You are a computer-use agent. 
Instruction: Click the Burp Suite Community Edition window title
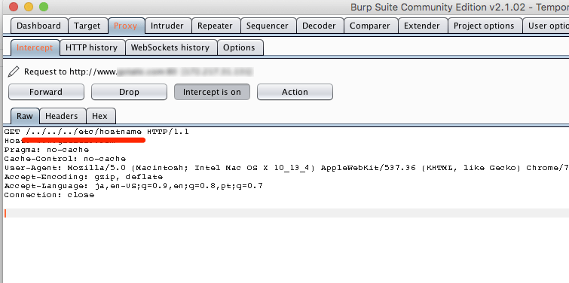(460, 7)
